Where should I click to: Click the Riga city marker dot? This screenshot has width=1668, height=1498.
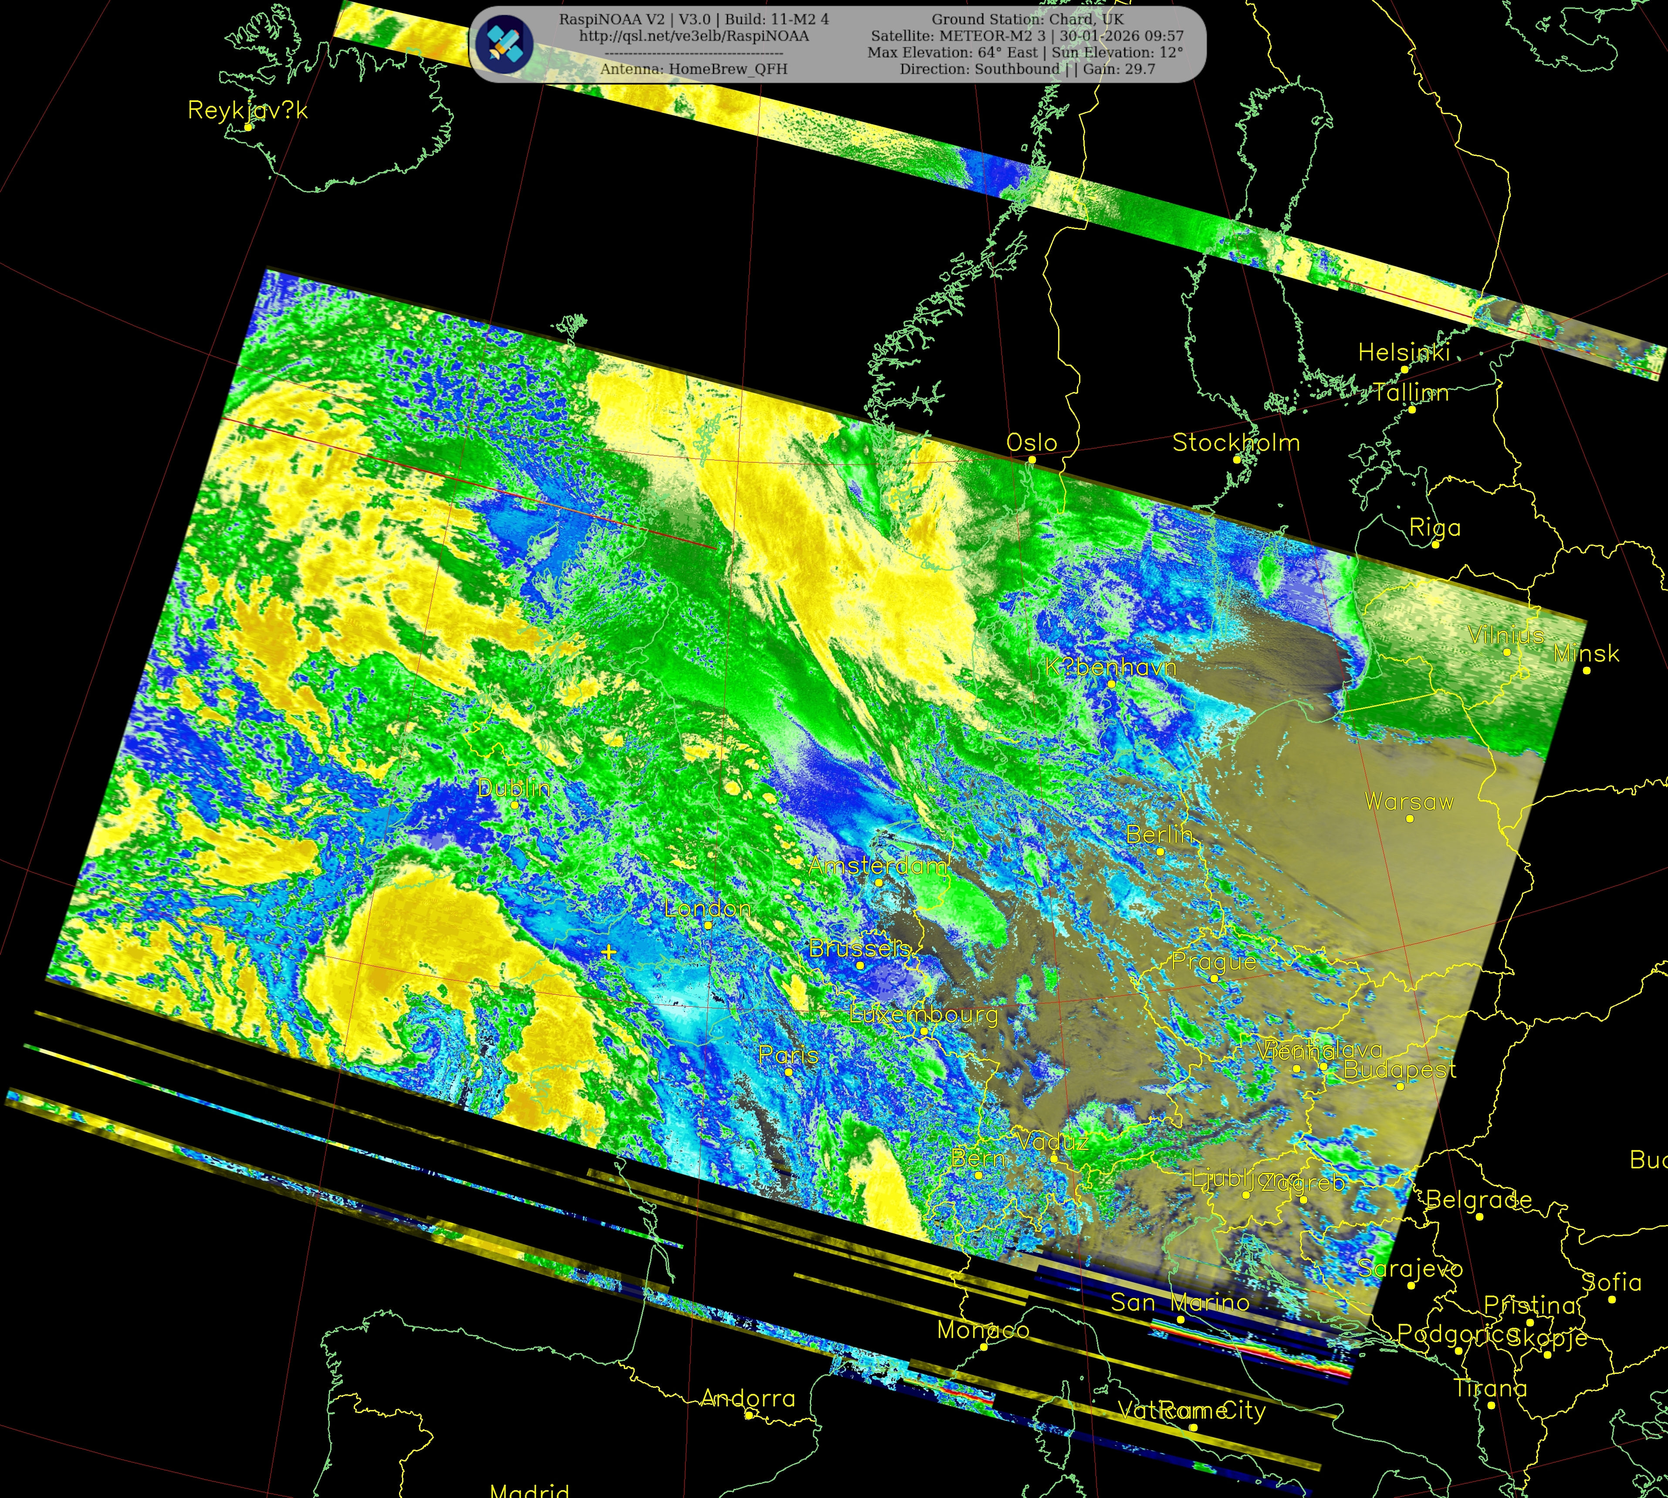[1435, 545]
